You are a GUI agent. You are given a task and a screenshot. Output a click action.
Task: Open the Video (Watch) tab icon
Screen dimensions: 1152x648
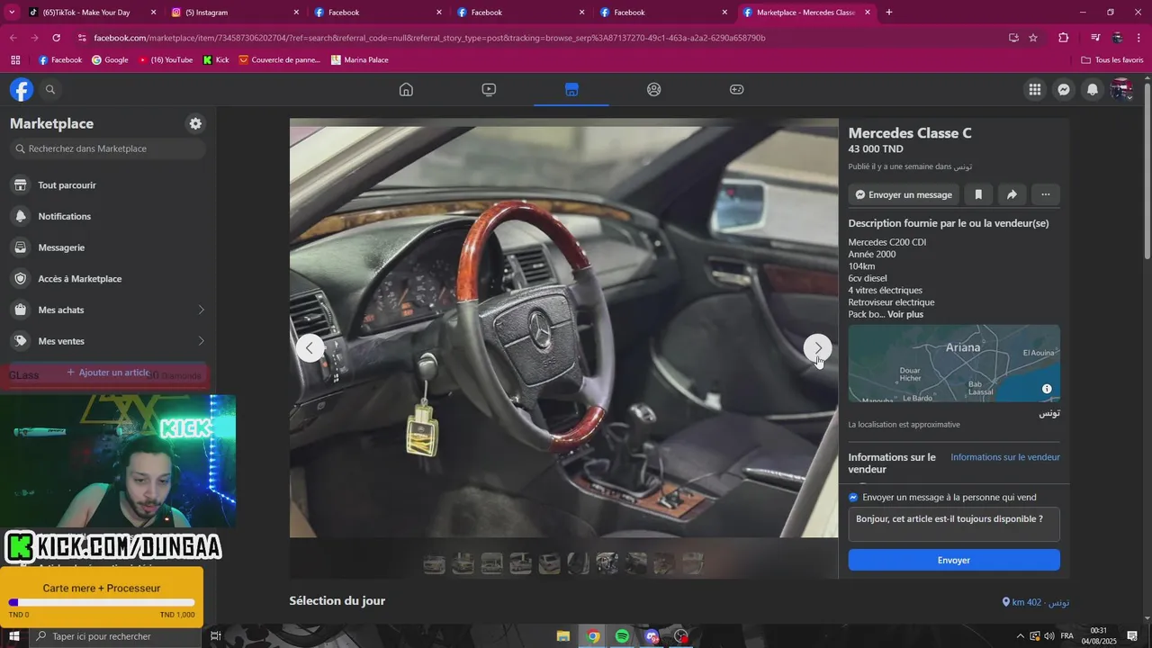489,89
